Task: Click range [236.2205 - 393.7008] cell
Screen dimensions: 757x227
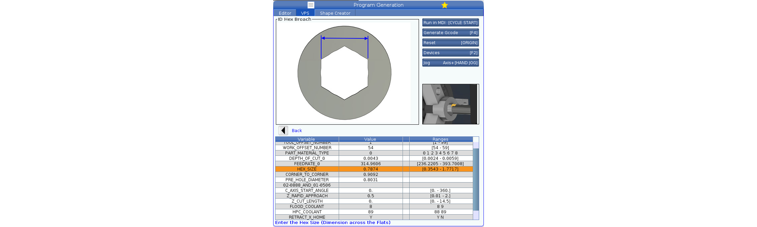Action: point(441,164)
